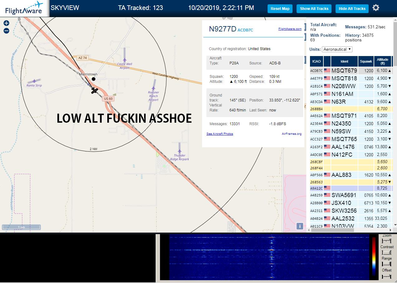397x283 pixels.
Task: Sort table by ICAO column
Action: [x=317, y=61]
